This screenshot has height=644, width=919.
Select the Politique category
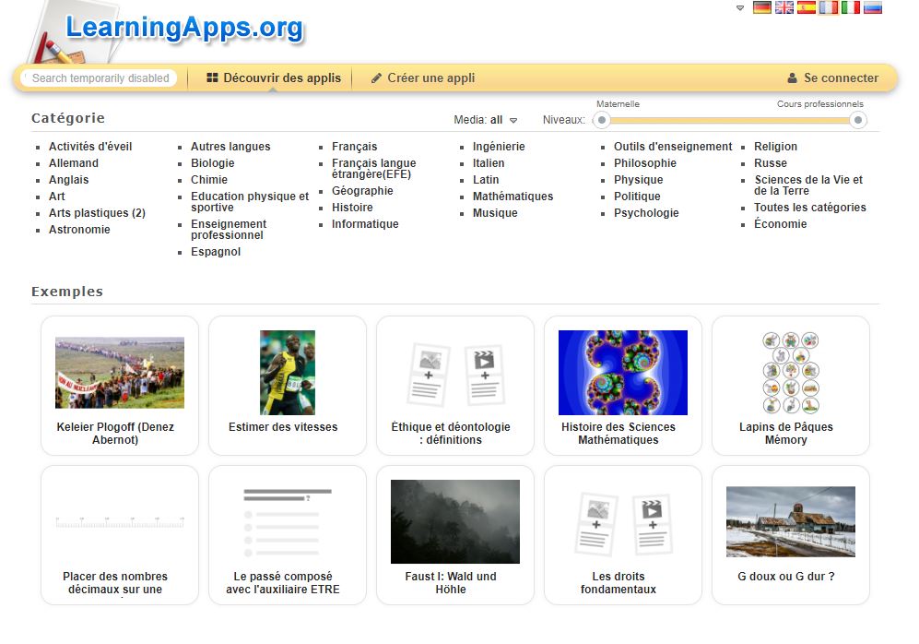pos(637,197)
